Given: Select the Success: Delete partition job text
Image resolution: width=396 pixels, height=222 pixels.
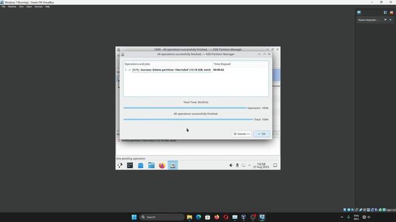Looking at the screenshot, I should [x=171, y=70].
